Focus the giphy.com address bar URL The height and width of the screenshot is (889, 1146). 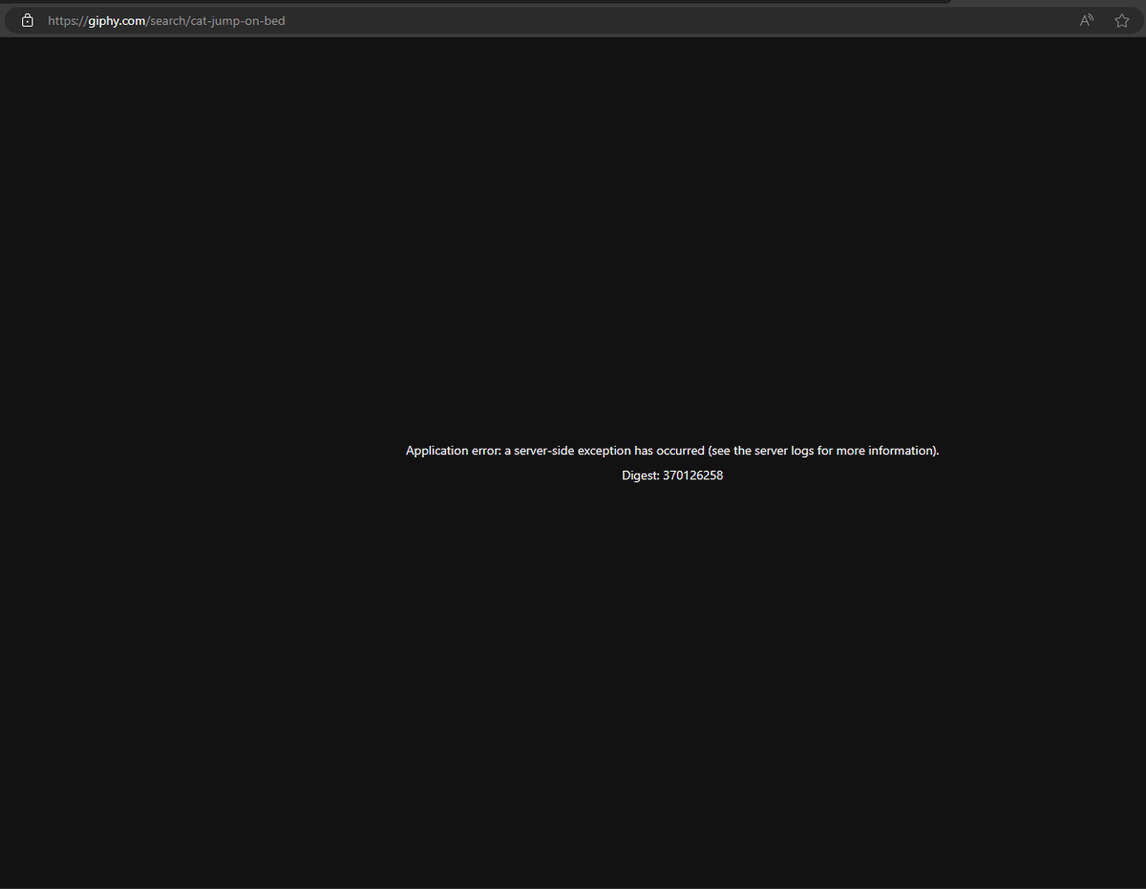click(166, 21)
